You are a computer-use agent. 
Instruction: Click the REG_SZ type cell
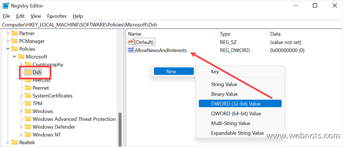pyautogui.click(x=228, y=42)
